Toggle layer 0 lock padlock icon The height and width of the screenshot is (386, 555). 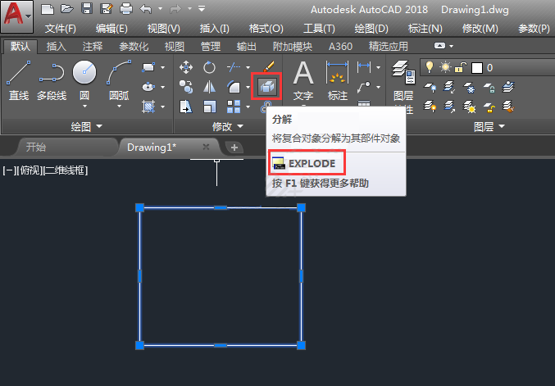click(x=461, y=67)
